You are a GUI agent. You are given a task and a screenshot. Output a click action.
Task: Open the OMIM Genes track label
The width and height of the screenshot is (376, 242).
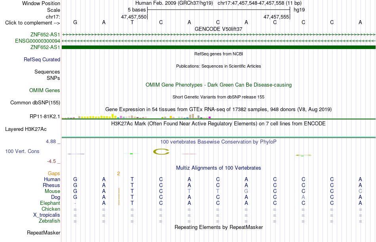[x=45, y=90]
